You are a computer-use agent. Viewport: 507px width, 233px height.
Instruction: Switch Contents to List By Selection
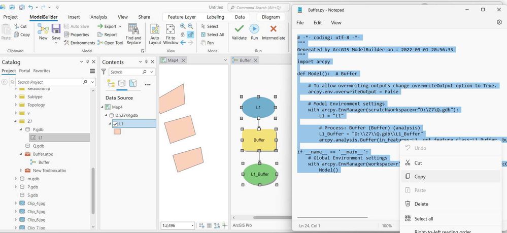133,83
